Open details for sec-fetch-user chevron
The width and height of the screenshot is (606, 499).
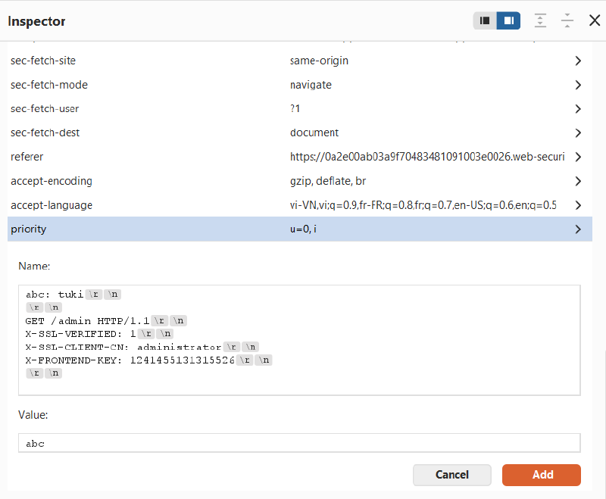pyautogui.click(x=578, y=109)
